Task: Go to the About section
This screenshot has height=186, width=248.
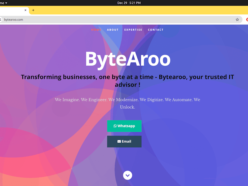Action: (x=113, y=30)
